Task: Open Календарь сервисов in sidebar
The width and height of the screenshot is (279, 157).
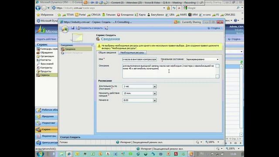Action: (x=47, y=49)
